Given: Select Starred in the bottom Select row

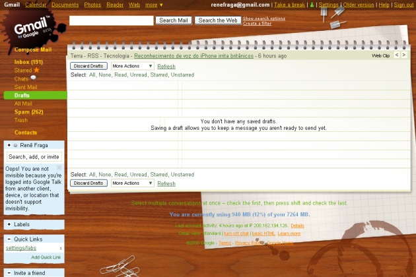Looking at the screenshot, I should [x=158, y=174].
